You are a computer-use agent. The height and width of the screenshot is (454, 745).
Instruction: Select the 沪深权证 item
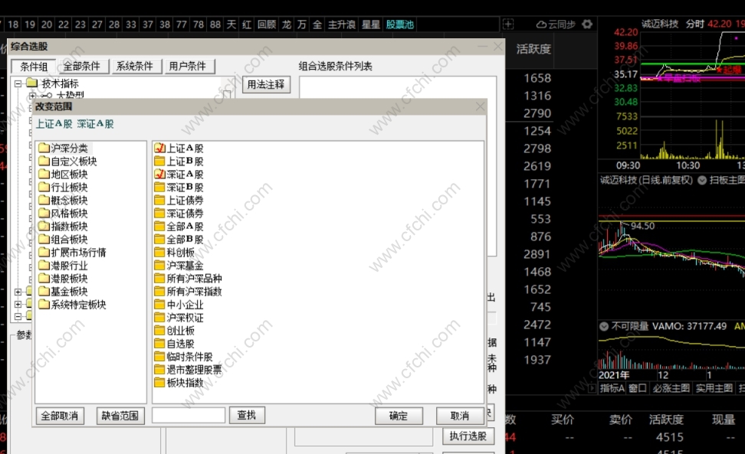tap(179, 318)
